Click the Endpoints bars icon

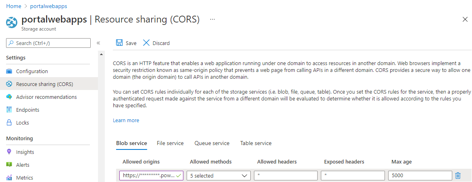pyautogui.click(x=9, y=110)
